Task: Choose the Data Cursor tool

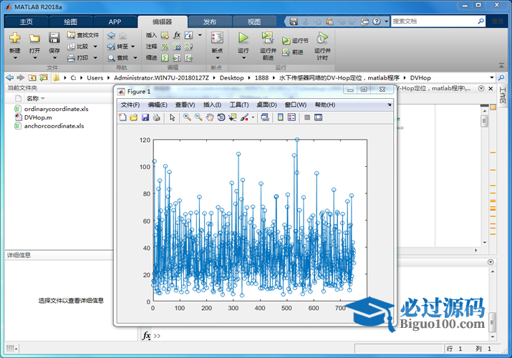Action: [x=233, y=117]
